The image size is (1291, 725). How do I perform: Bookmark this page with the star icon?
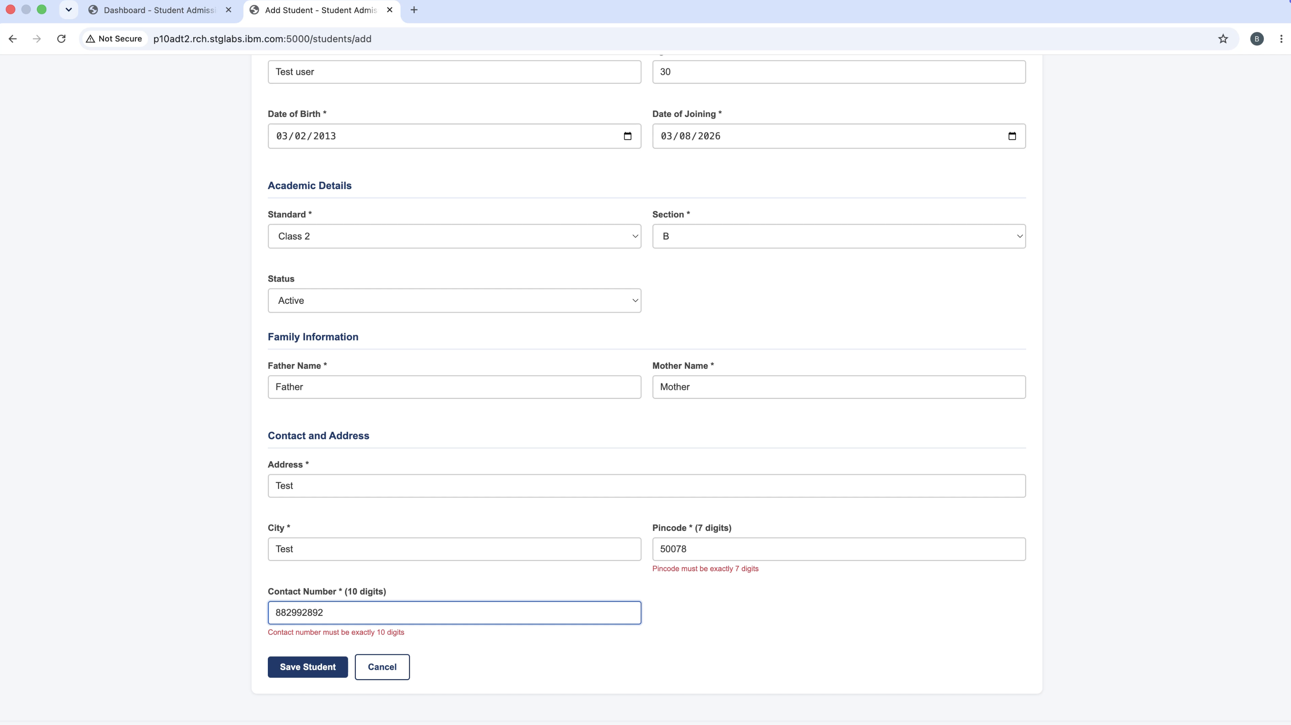[1223, 39]
